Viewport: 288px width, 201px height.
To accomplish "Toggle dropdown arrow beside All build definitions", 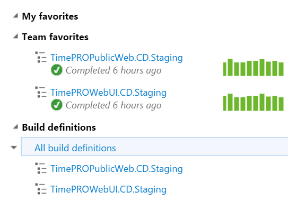I will pyautogui.click(x=14, y=148).
